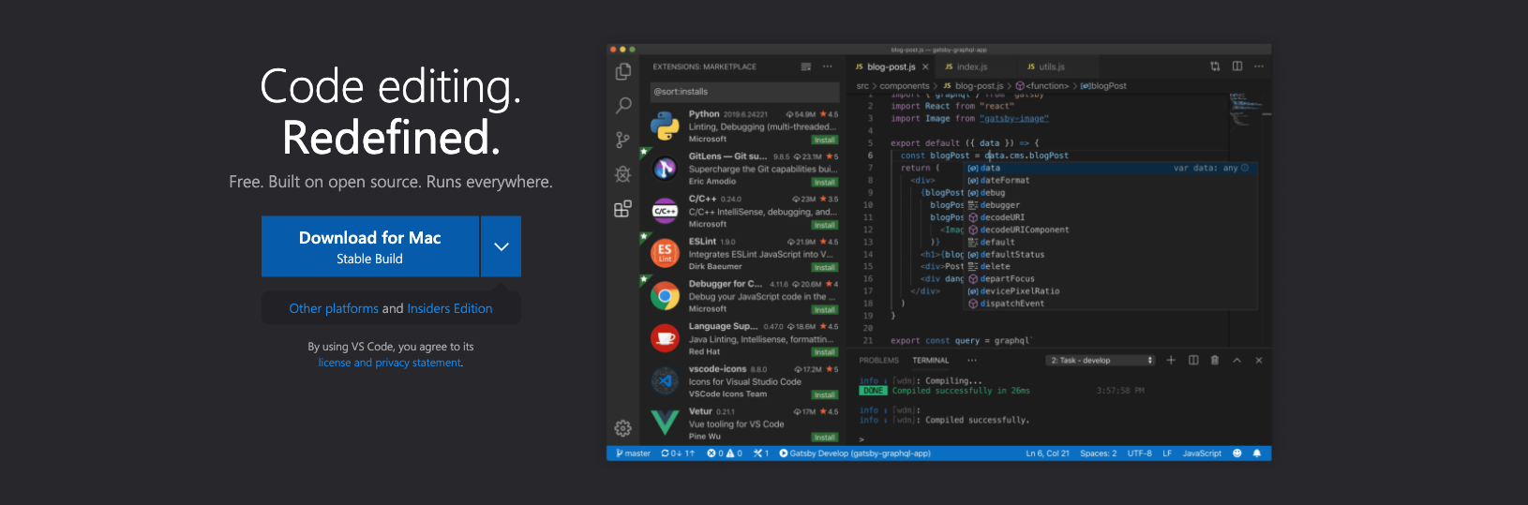Click the clear extensions input icon in Marketplace header

pos(806,67)
